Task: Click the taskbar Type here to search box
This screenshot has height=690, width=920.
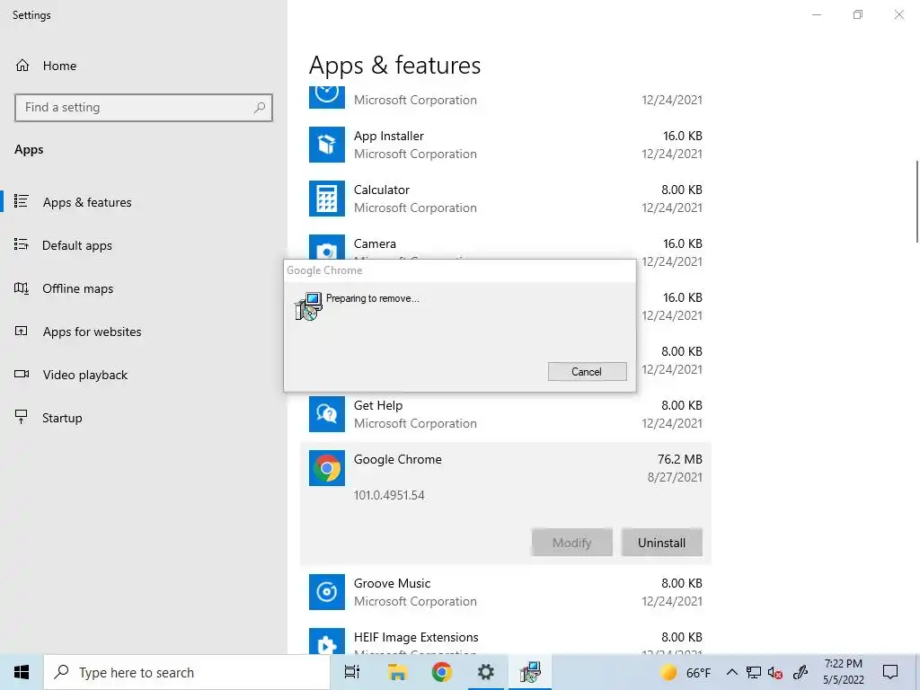Action: 187,672
